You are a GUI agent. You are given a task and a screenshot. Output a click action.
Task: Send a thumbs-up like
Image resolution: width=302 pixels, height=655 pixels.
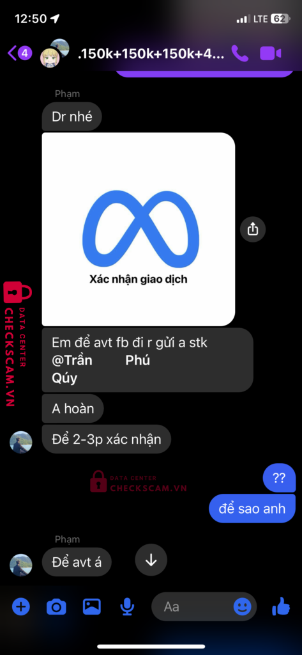(x=281, y=606)
